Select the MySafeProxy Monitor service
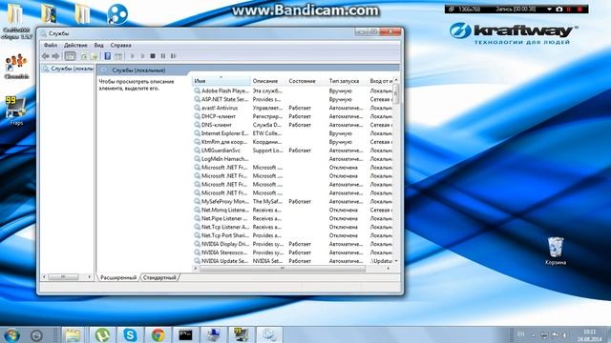Viewport: 611px width, 343px height. pos(293,201)
